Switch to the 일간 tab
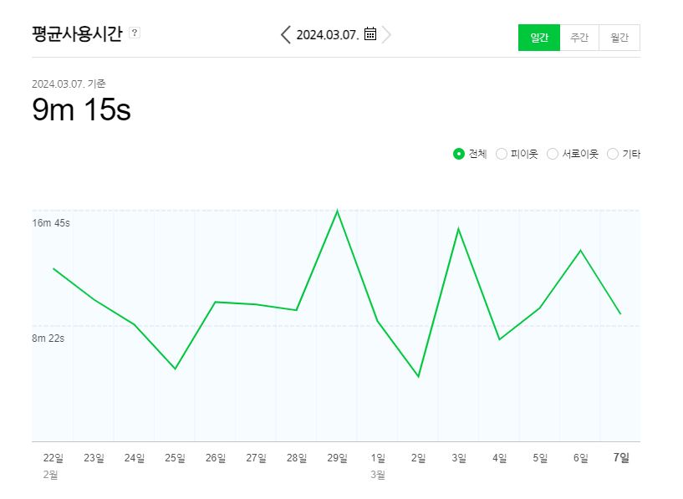 [x=539, y=38]
